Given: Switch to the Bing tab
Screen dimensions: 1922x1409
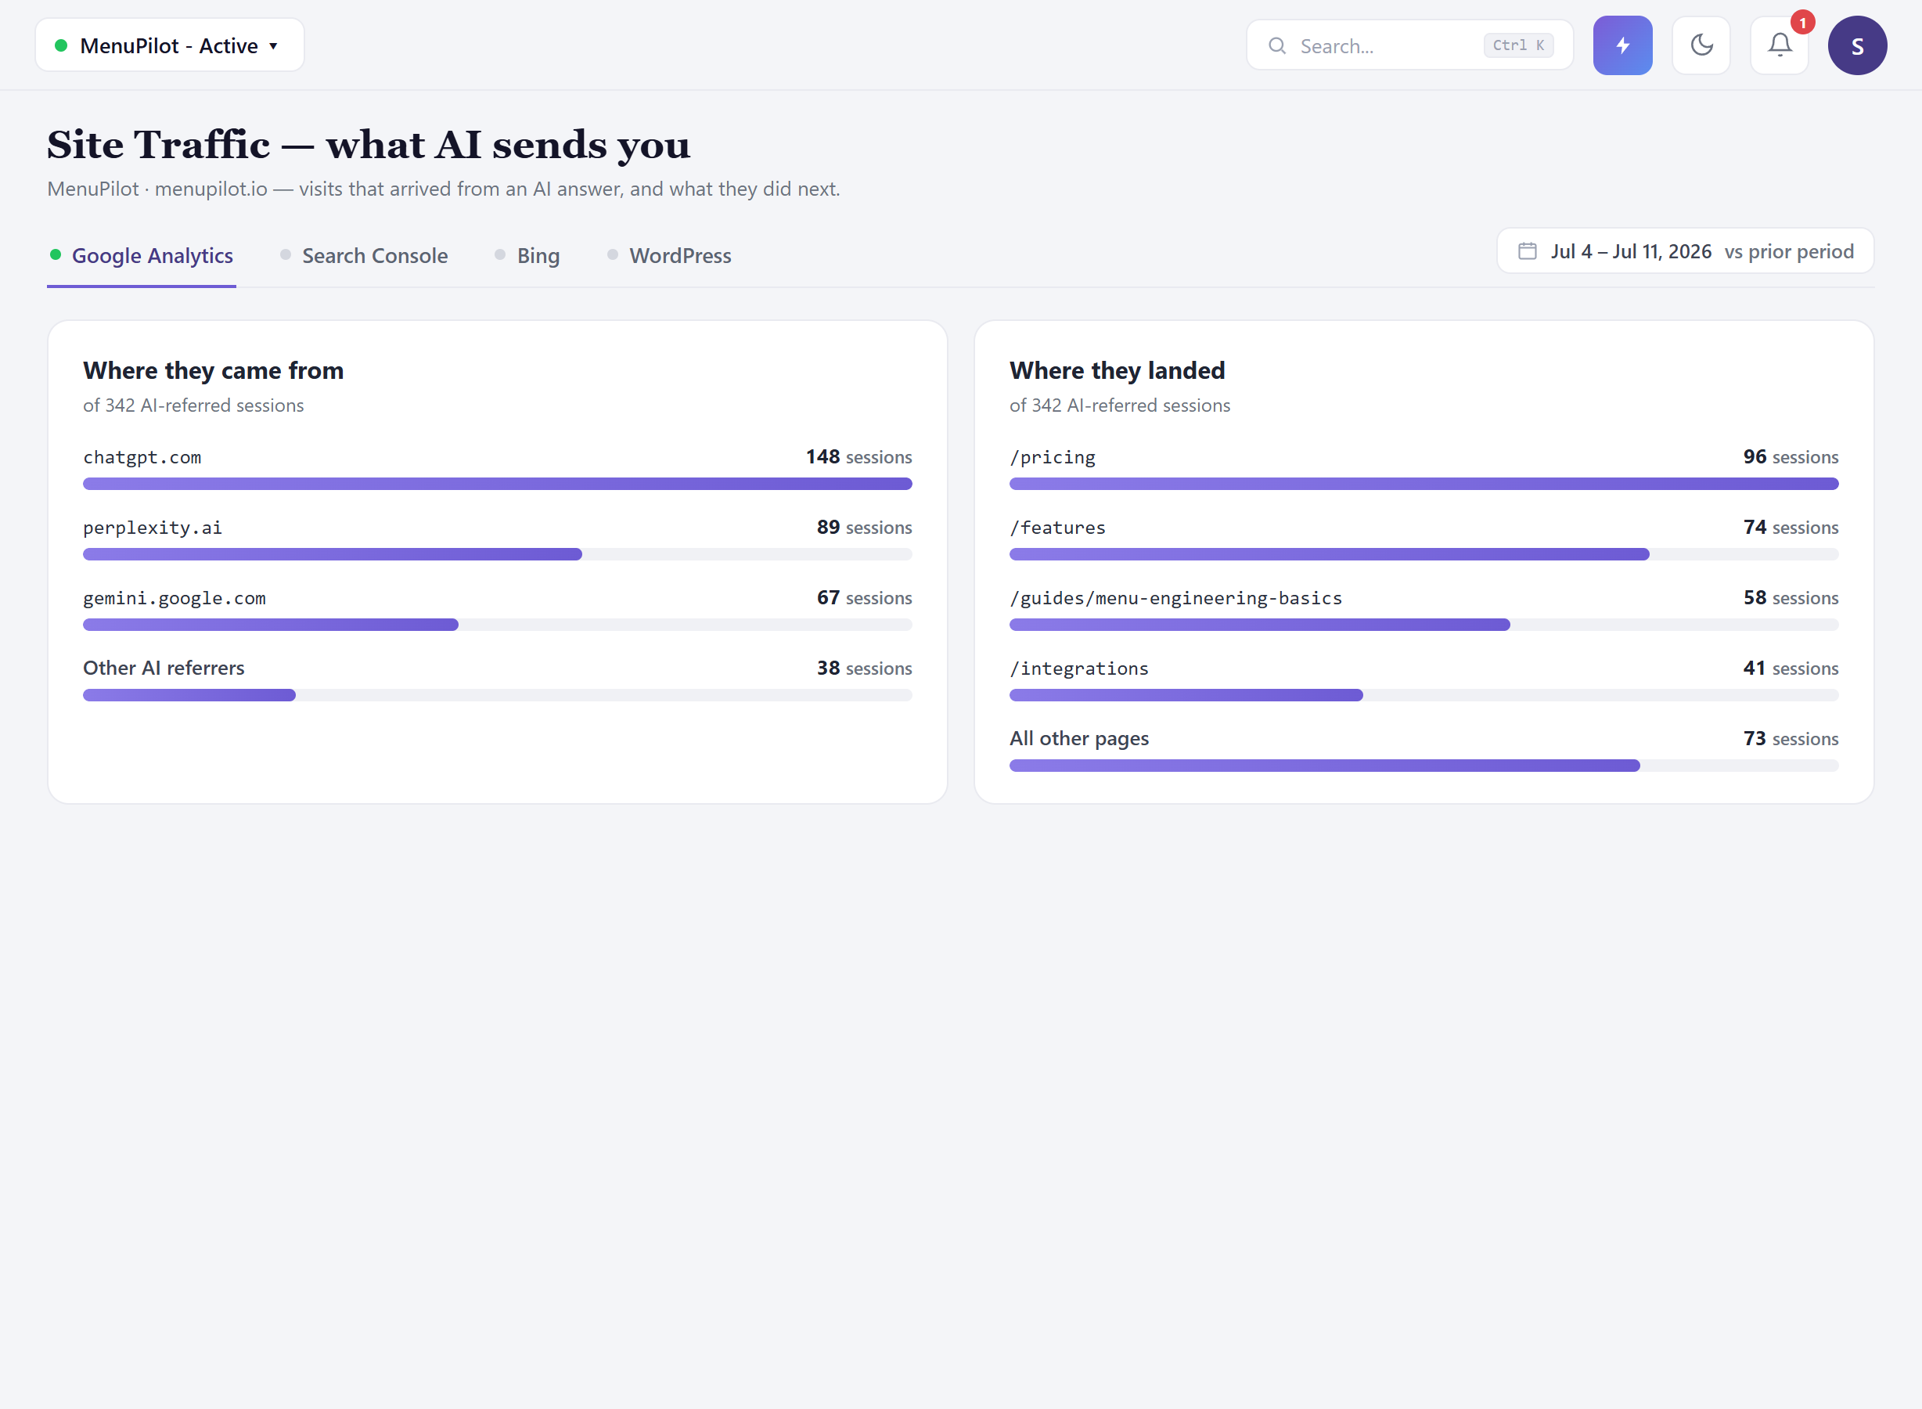Looking at the screenshot, I should click(x=527, y=256).
